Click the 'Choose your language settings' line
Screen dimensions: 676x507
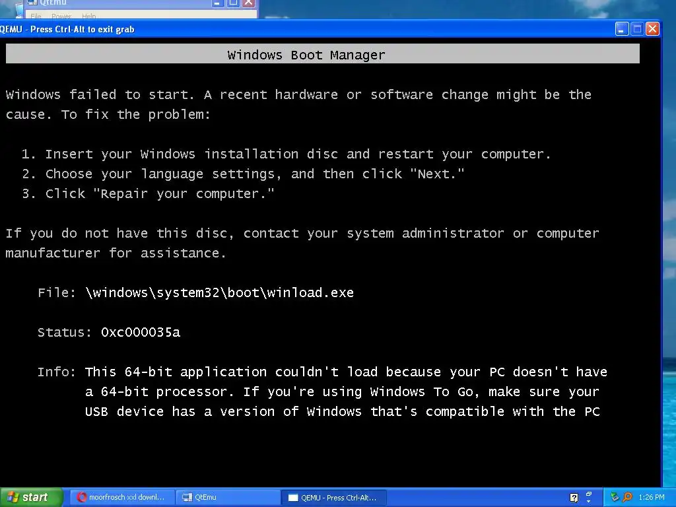243,174
